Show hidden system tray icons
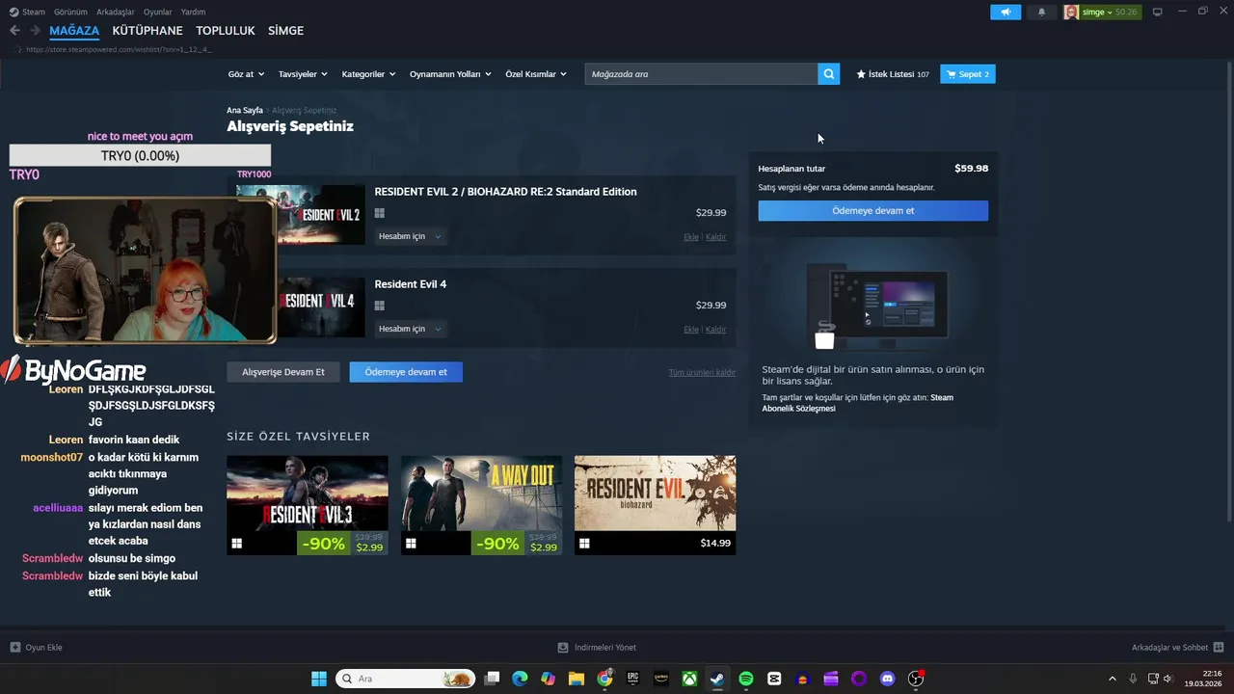This screenshot has width=1234, height=694. [1112, 679]
